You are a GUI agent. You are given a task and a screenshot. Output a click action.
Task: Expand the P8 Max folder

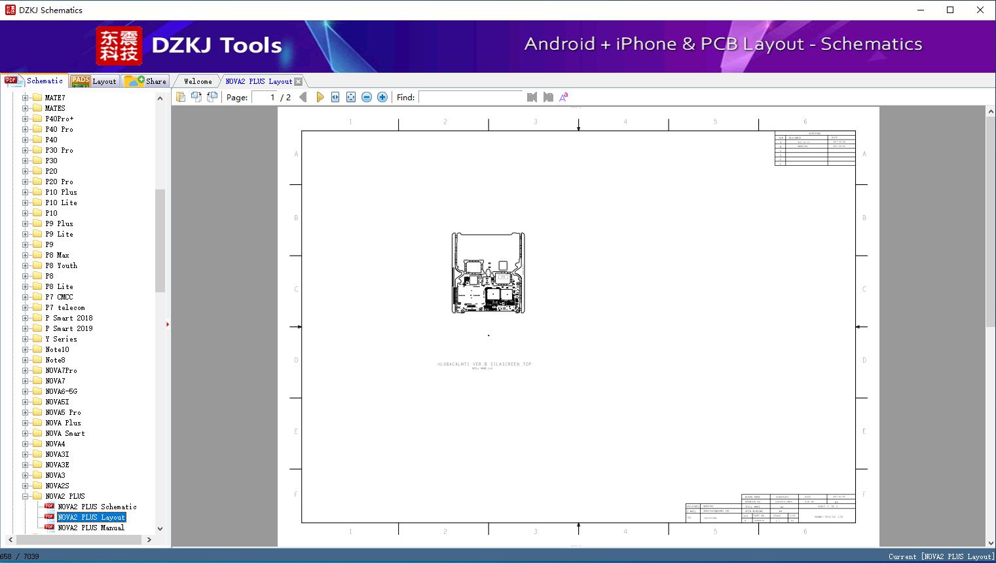(25, 255)
